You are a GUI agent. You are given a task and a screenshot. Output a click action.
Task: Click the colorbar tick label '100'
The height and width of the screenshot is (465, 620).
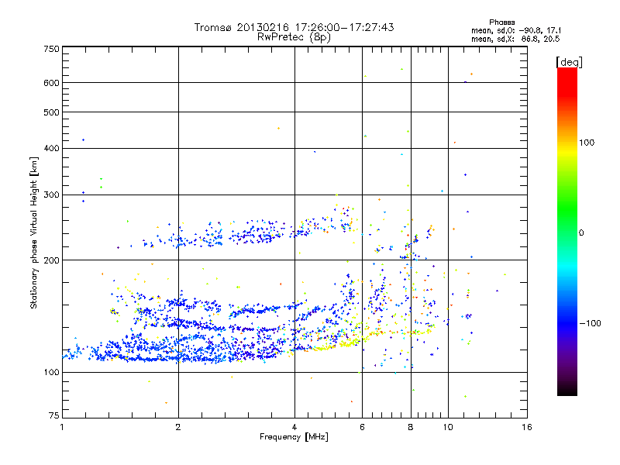(x=587, y=143)
